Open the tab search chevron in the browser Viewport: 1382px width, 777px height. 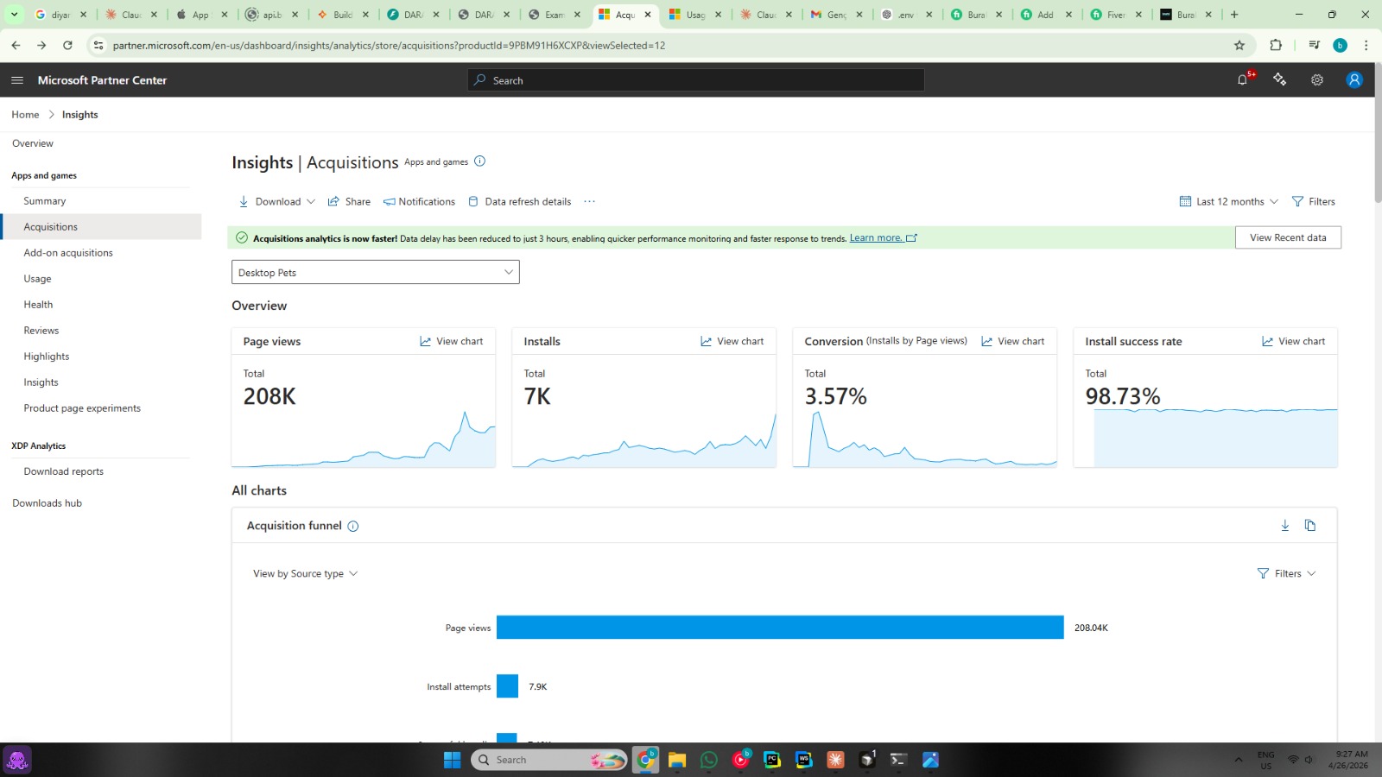[x=15, y=15]
